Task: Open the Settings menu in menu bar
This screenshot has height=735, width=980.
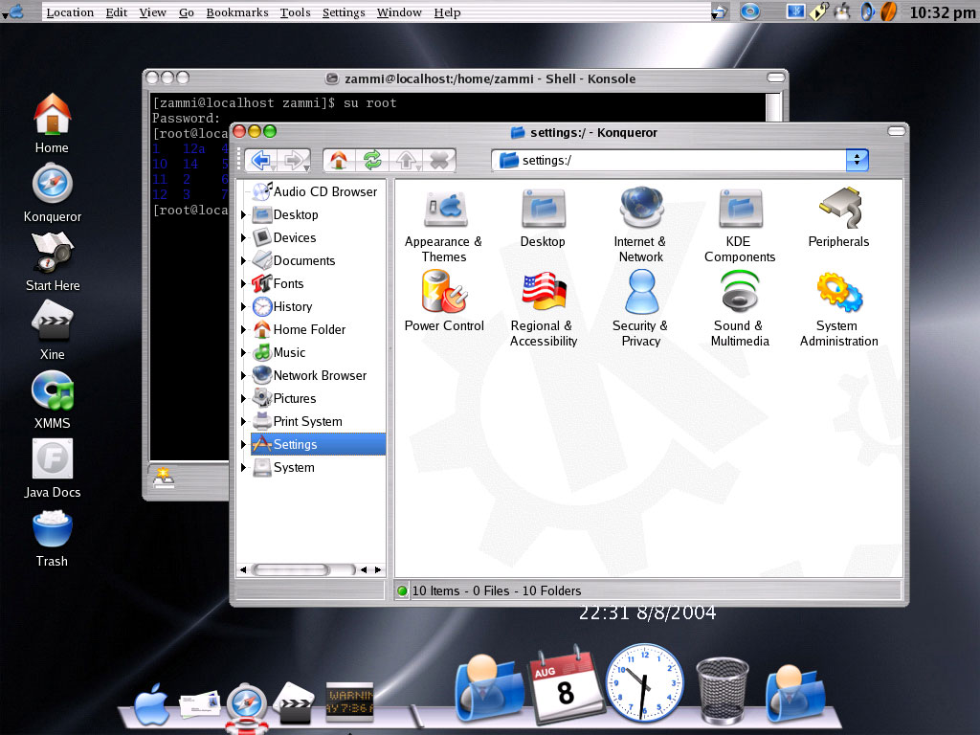Action: [344, 12]
